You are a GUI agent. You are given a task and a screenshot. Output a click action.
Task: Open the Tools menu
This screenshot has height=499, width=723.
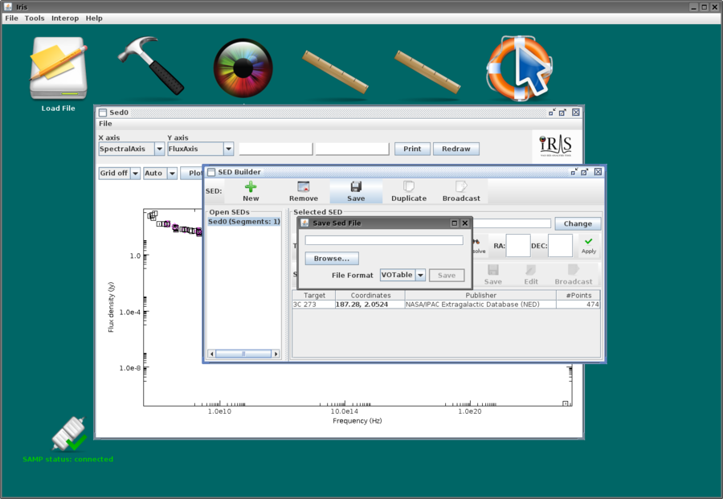[x=35, y=18]
